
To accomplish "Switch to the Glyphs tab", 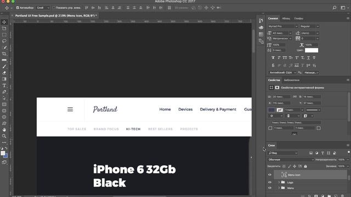I will point(298,19).
